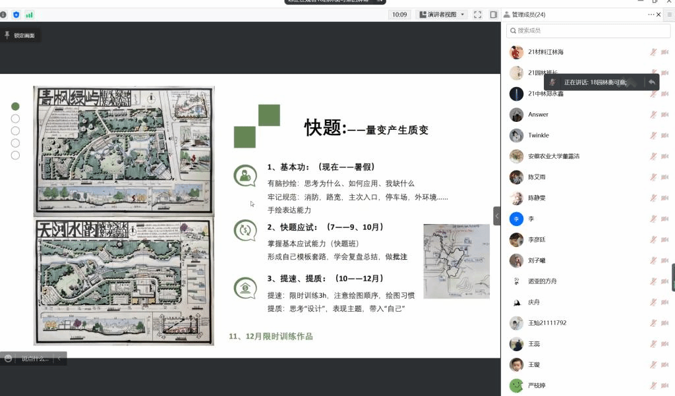The height and width of the screenshot is (396, 675).
Task: Check the green network signal icon
Action: tap(30, 14)
